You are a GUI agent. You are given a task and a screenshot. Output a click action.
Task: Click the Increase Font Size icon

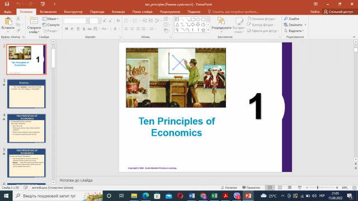pyautogui.click(x=105, y=21)
